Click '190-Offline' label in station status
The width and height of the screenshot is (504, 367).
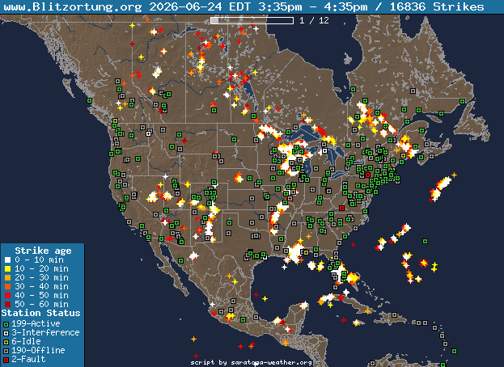38,350
